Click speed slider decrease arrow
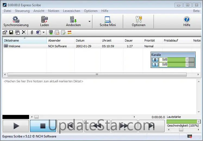The width and height of the screenshot is (203, 141). pos(169,130)
